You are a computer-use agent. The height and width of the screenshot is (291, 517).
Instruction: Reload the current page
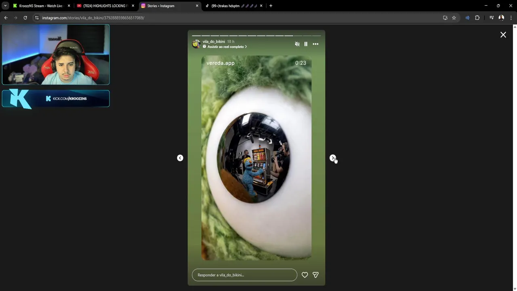pos(25,18)
